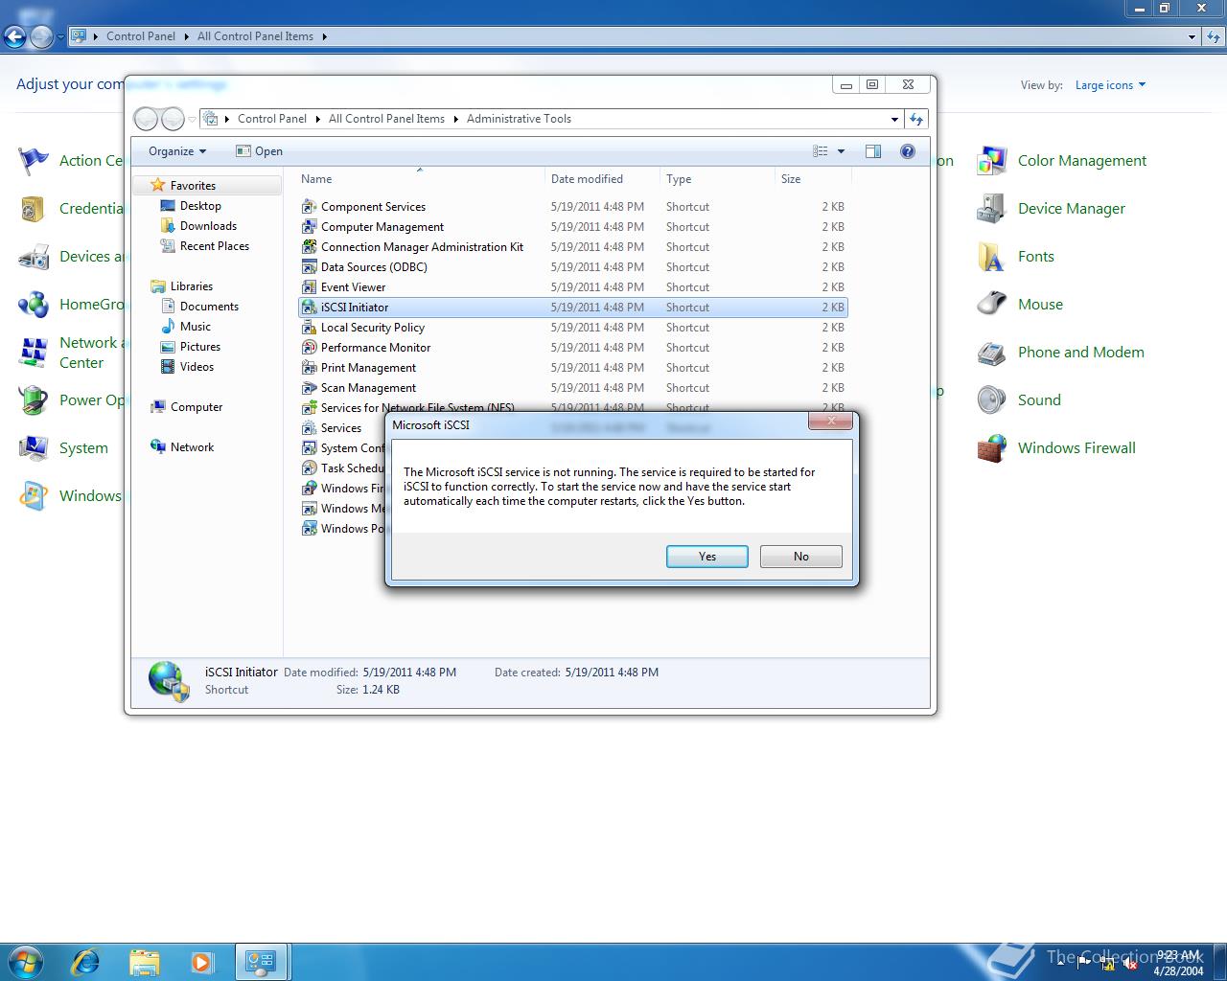Click the Open toolbar button

point(259,151)
